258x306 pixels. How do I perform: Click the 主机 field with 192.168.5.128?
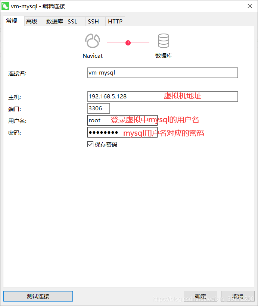(x=162, y=97)
